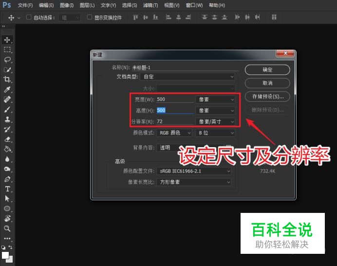Click the 存储预设(S)... button
The image size is (337, 266).
267,96
